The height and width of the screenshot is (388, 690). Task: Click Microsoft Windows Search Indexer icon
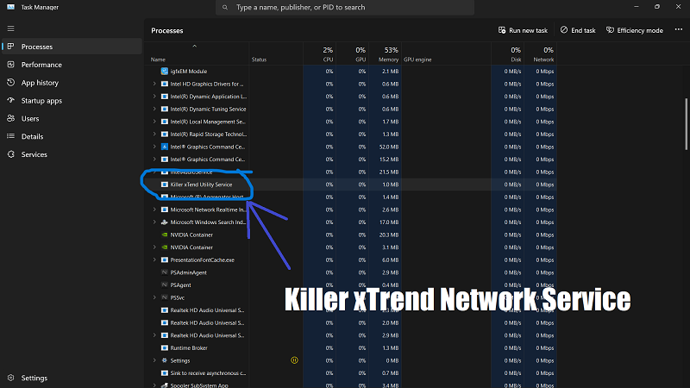coord(165,222)
